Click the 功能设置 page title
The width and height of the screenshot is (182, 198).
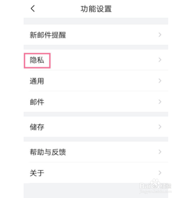96,9
